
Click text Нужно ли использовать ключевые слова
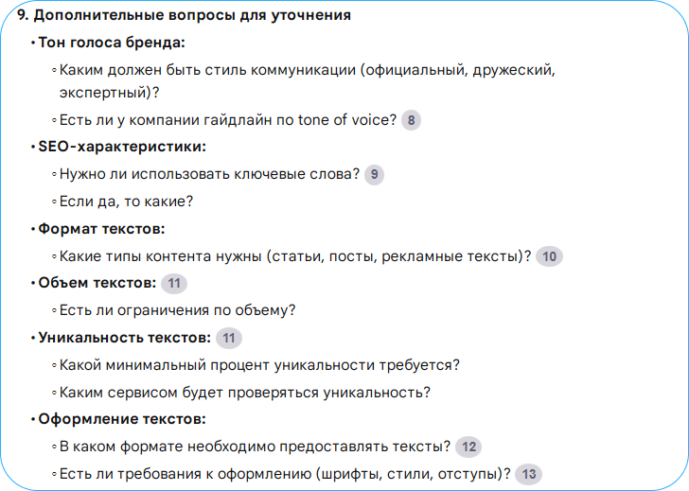[209, 174]
